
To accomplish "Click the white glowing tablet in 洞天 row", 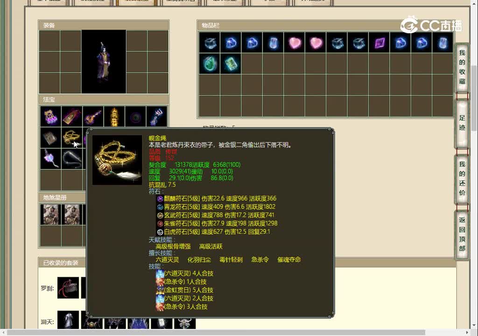I will [x=162, y=323].
